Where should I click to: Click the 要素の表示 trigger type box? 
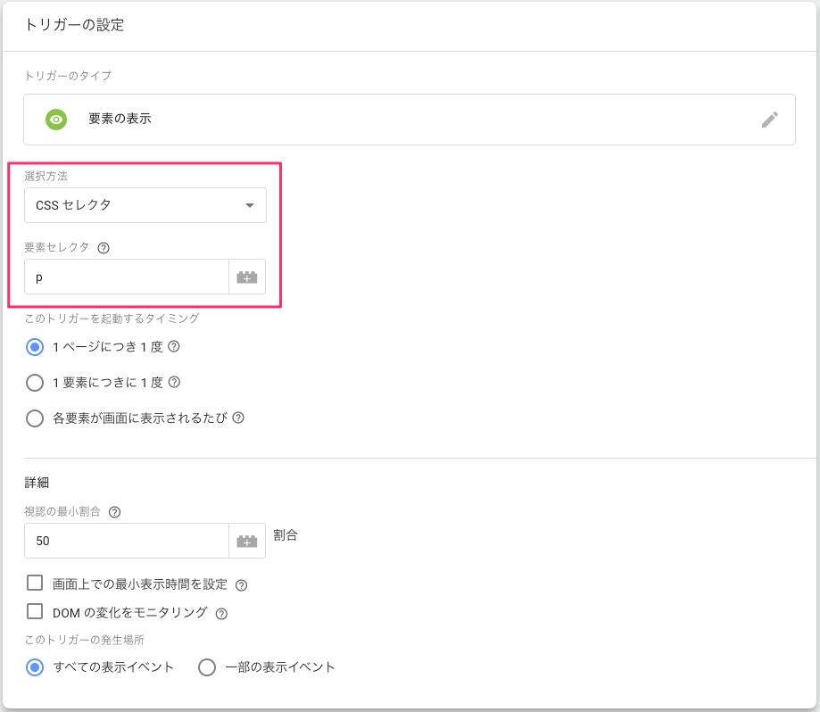pos(410,120)
